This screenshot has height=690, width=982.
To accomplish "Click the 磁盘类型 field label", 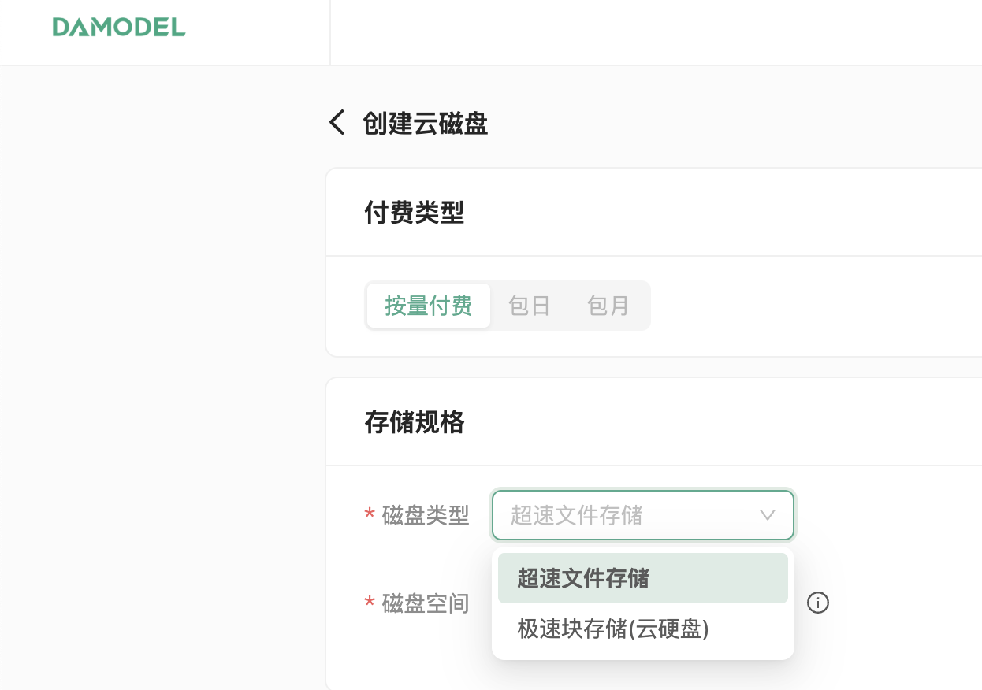I will (426, 515).
